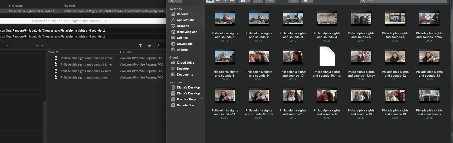Eject the Promise Pegasus volume
The image size is (453, 143).
point(202,99)
